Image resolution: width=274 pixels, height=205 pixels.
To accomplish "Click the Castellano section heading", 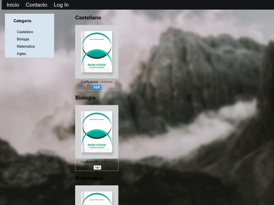I will (88, 18).
